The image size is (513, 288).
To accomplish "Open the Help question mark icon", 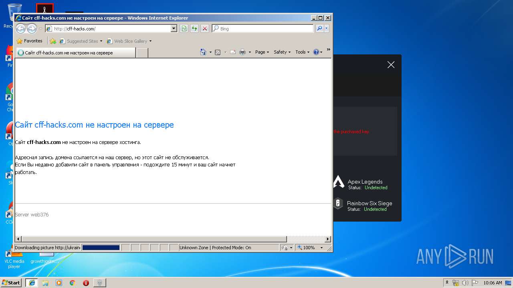I will (316, 52).
